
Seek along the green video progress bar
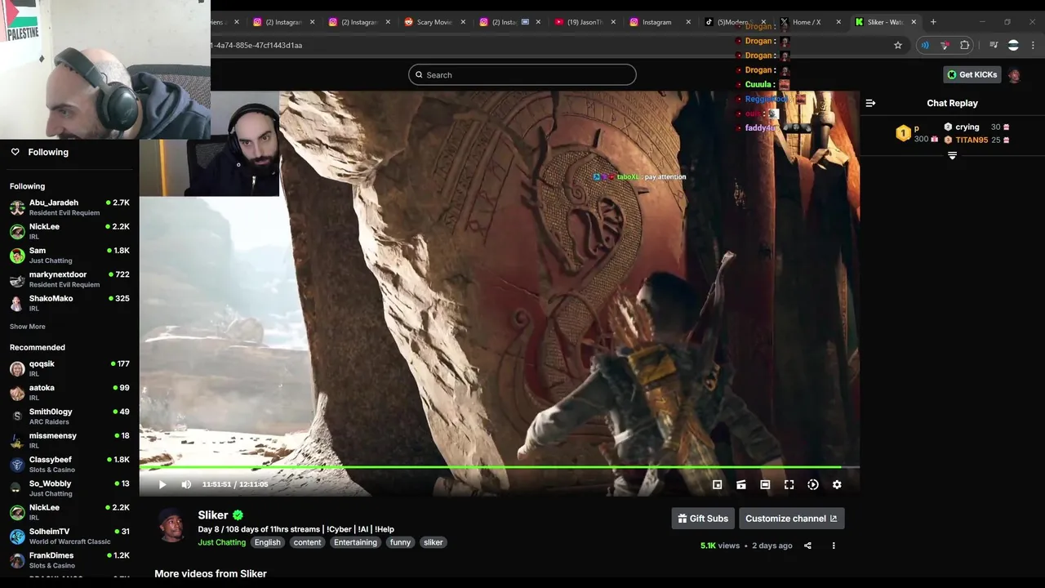(x=499, y=467)
